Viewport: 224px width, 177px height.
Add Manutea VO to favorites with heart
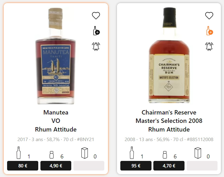coord(96,15)
